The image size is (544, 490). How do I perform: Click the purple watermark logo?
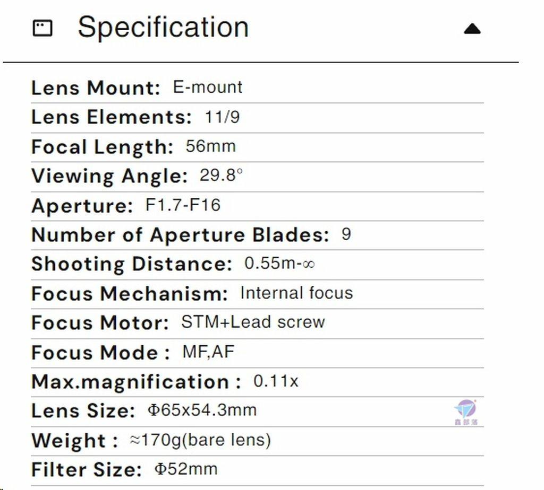465,412
